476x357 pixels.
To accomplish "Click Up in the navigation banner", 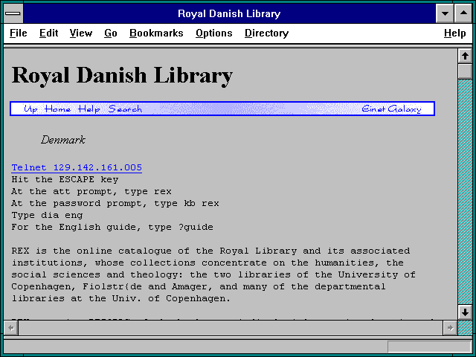I will coord(30,109).
